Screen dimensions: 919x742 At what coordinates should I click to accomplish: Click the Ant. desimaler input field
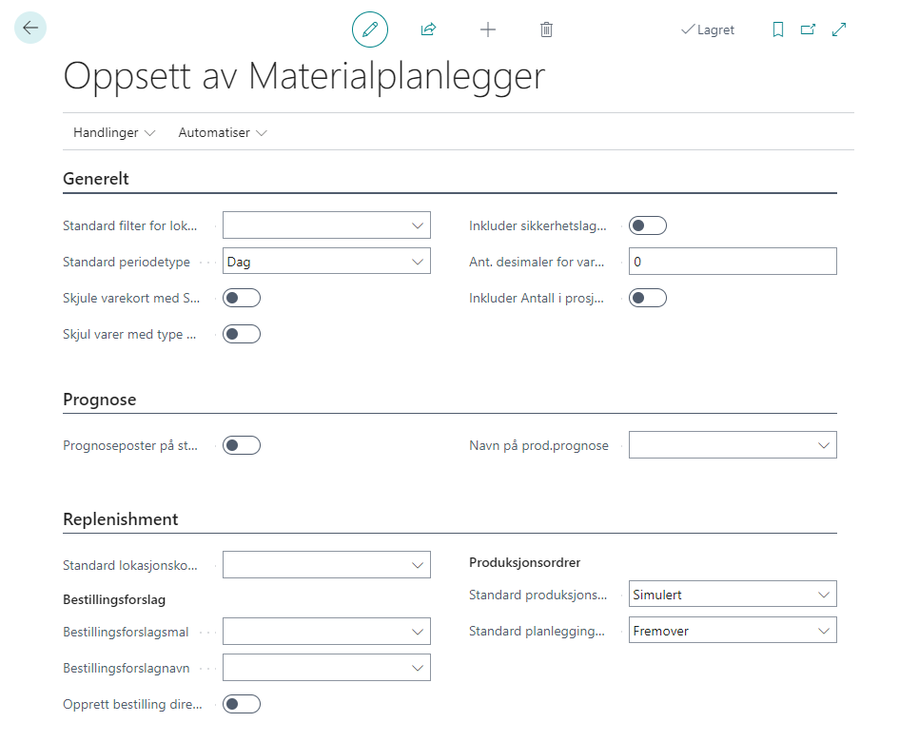[x=733, y=262]
